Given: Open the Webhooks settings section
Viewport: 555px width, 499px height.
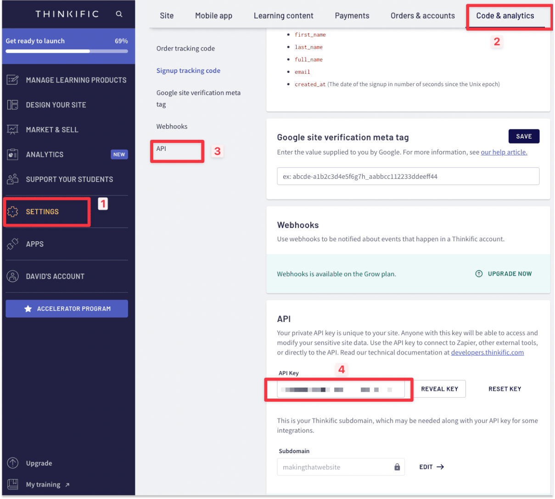Looking at the screenshot, I should 172,126.
